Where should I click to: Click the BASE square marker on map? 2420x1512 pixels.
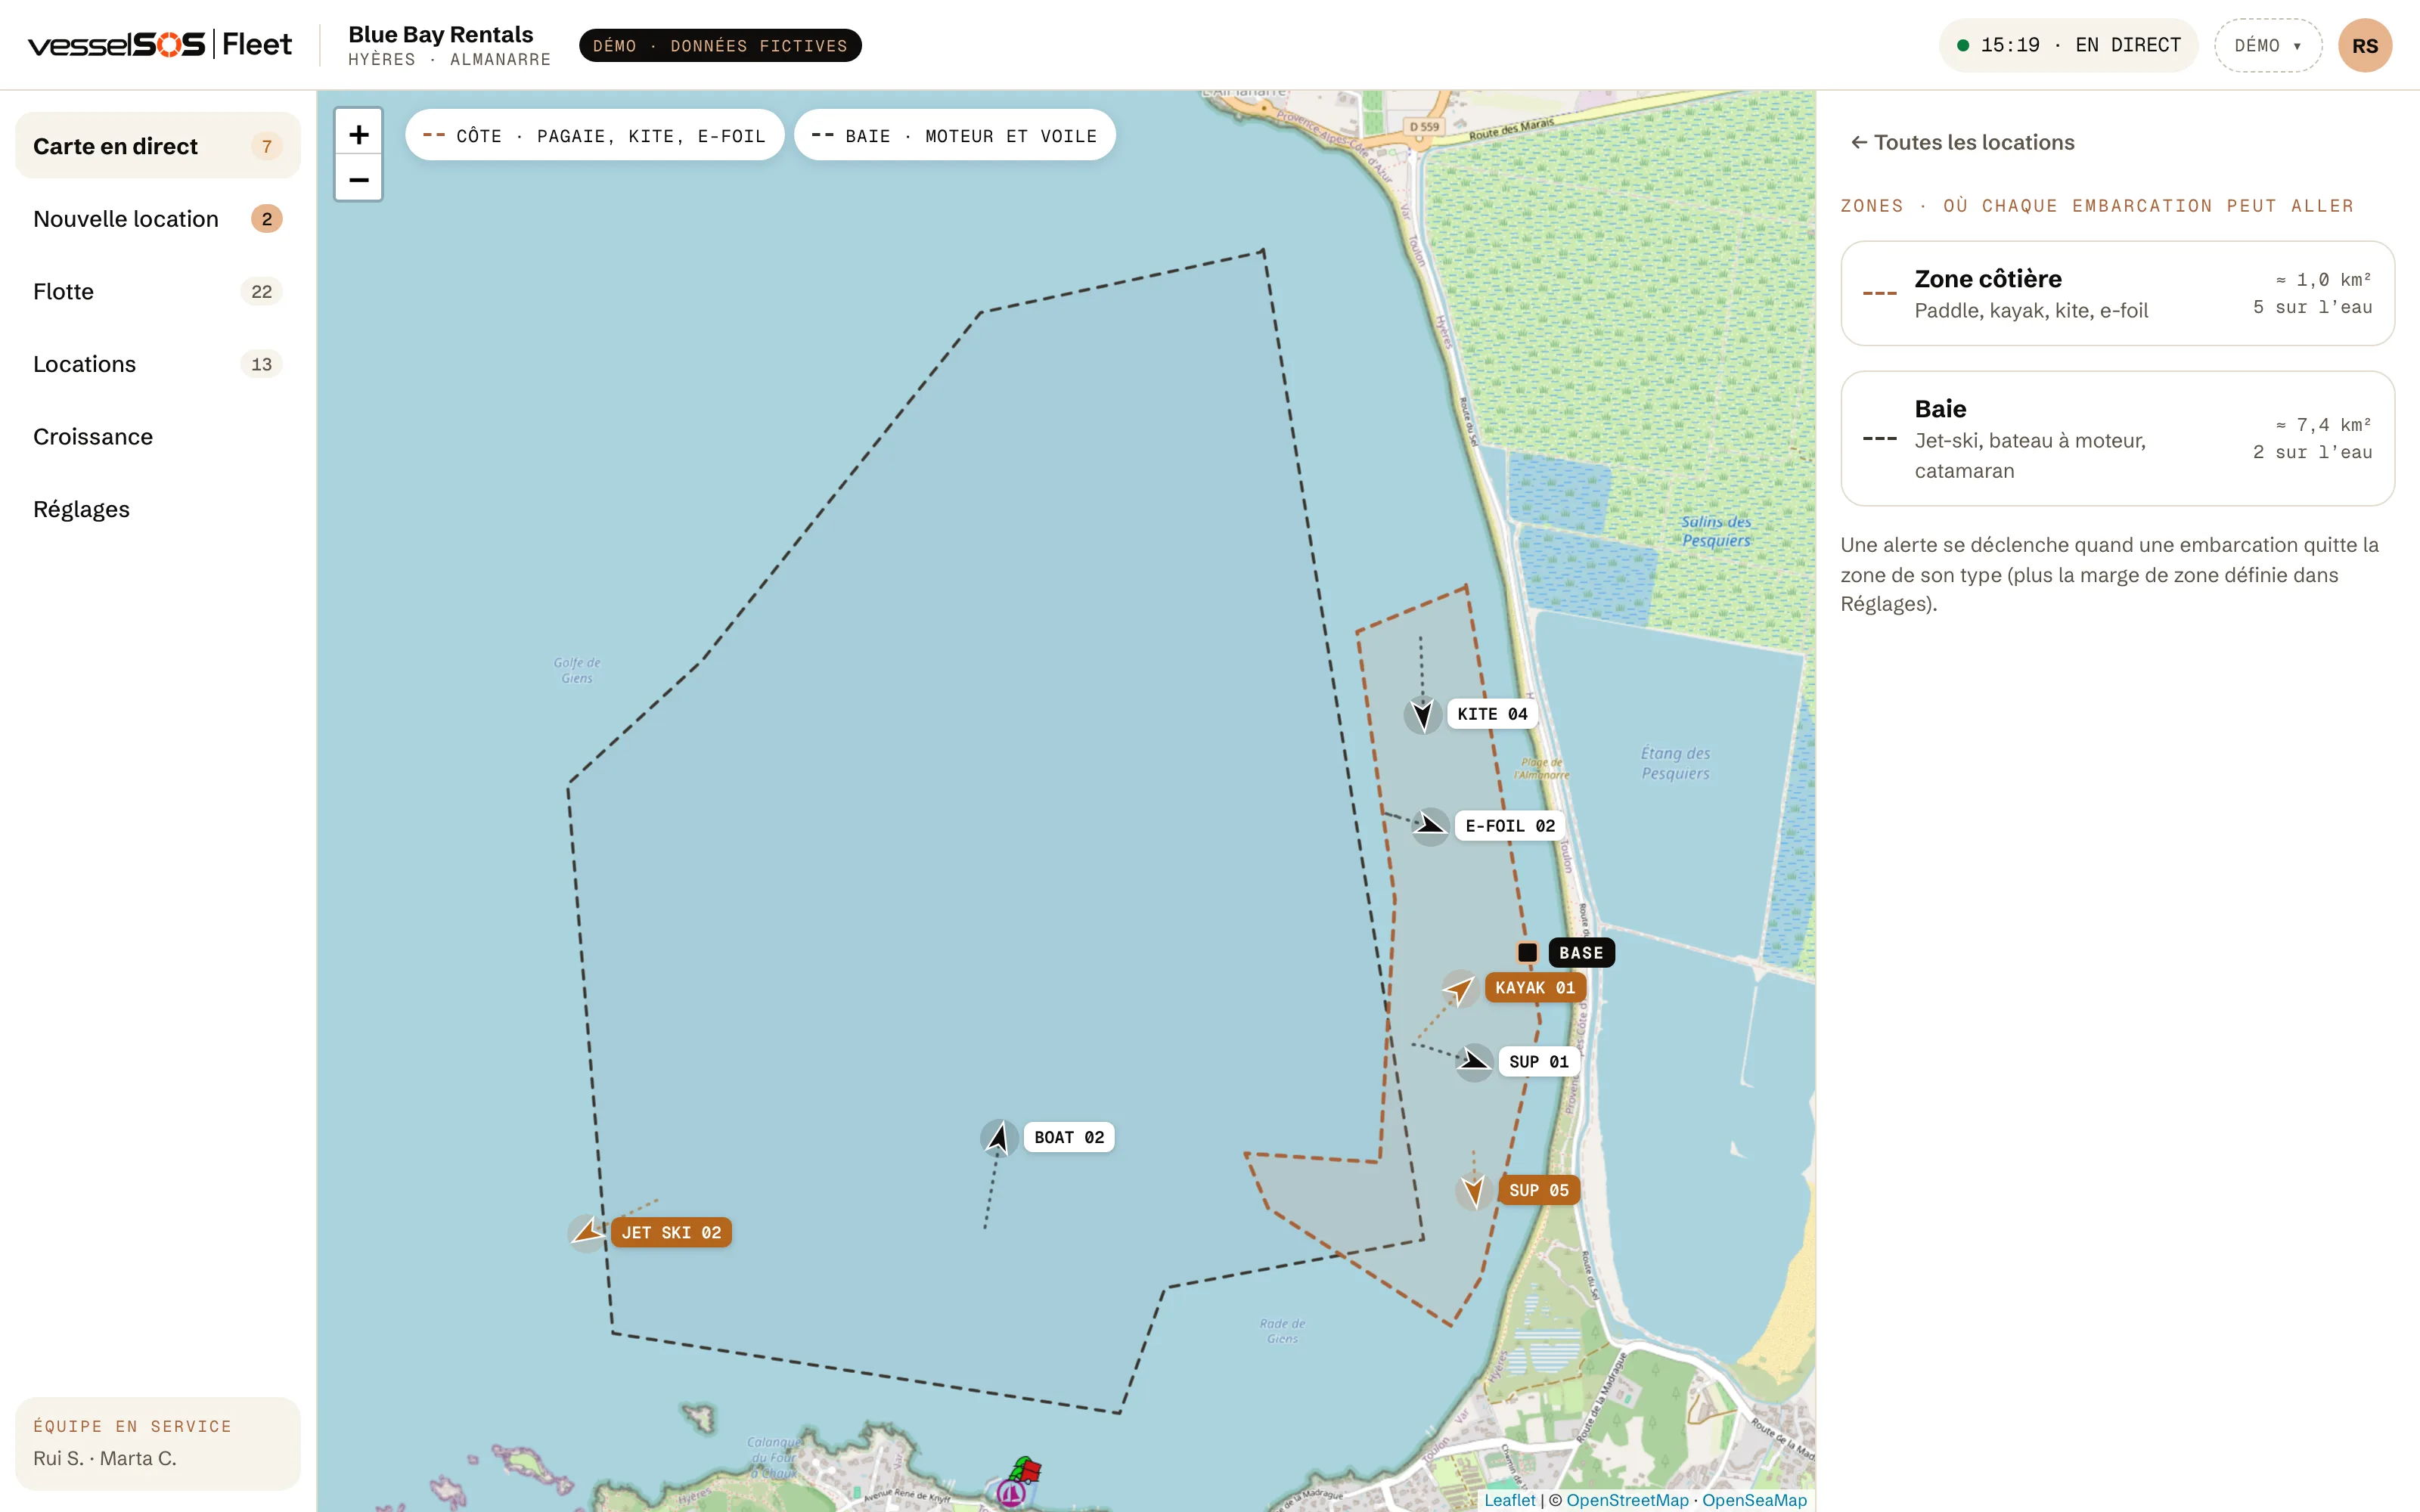pos(1527,952)
